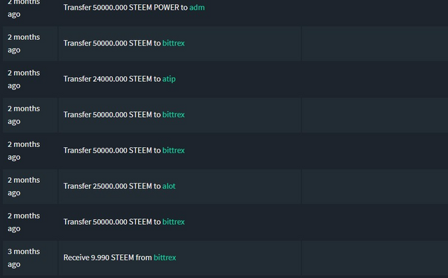Select empty memo cell of alot transfer
Screen dimensions: 448x278
[x=375, y=186]
